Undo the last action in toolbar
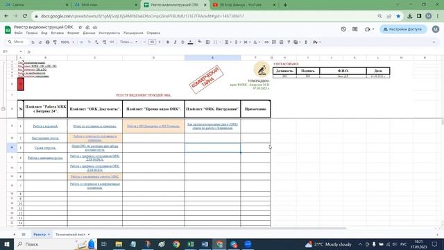444x250 pixels. (33, 42)
